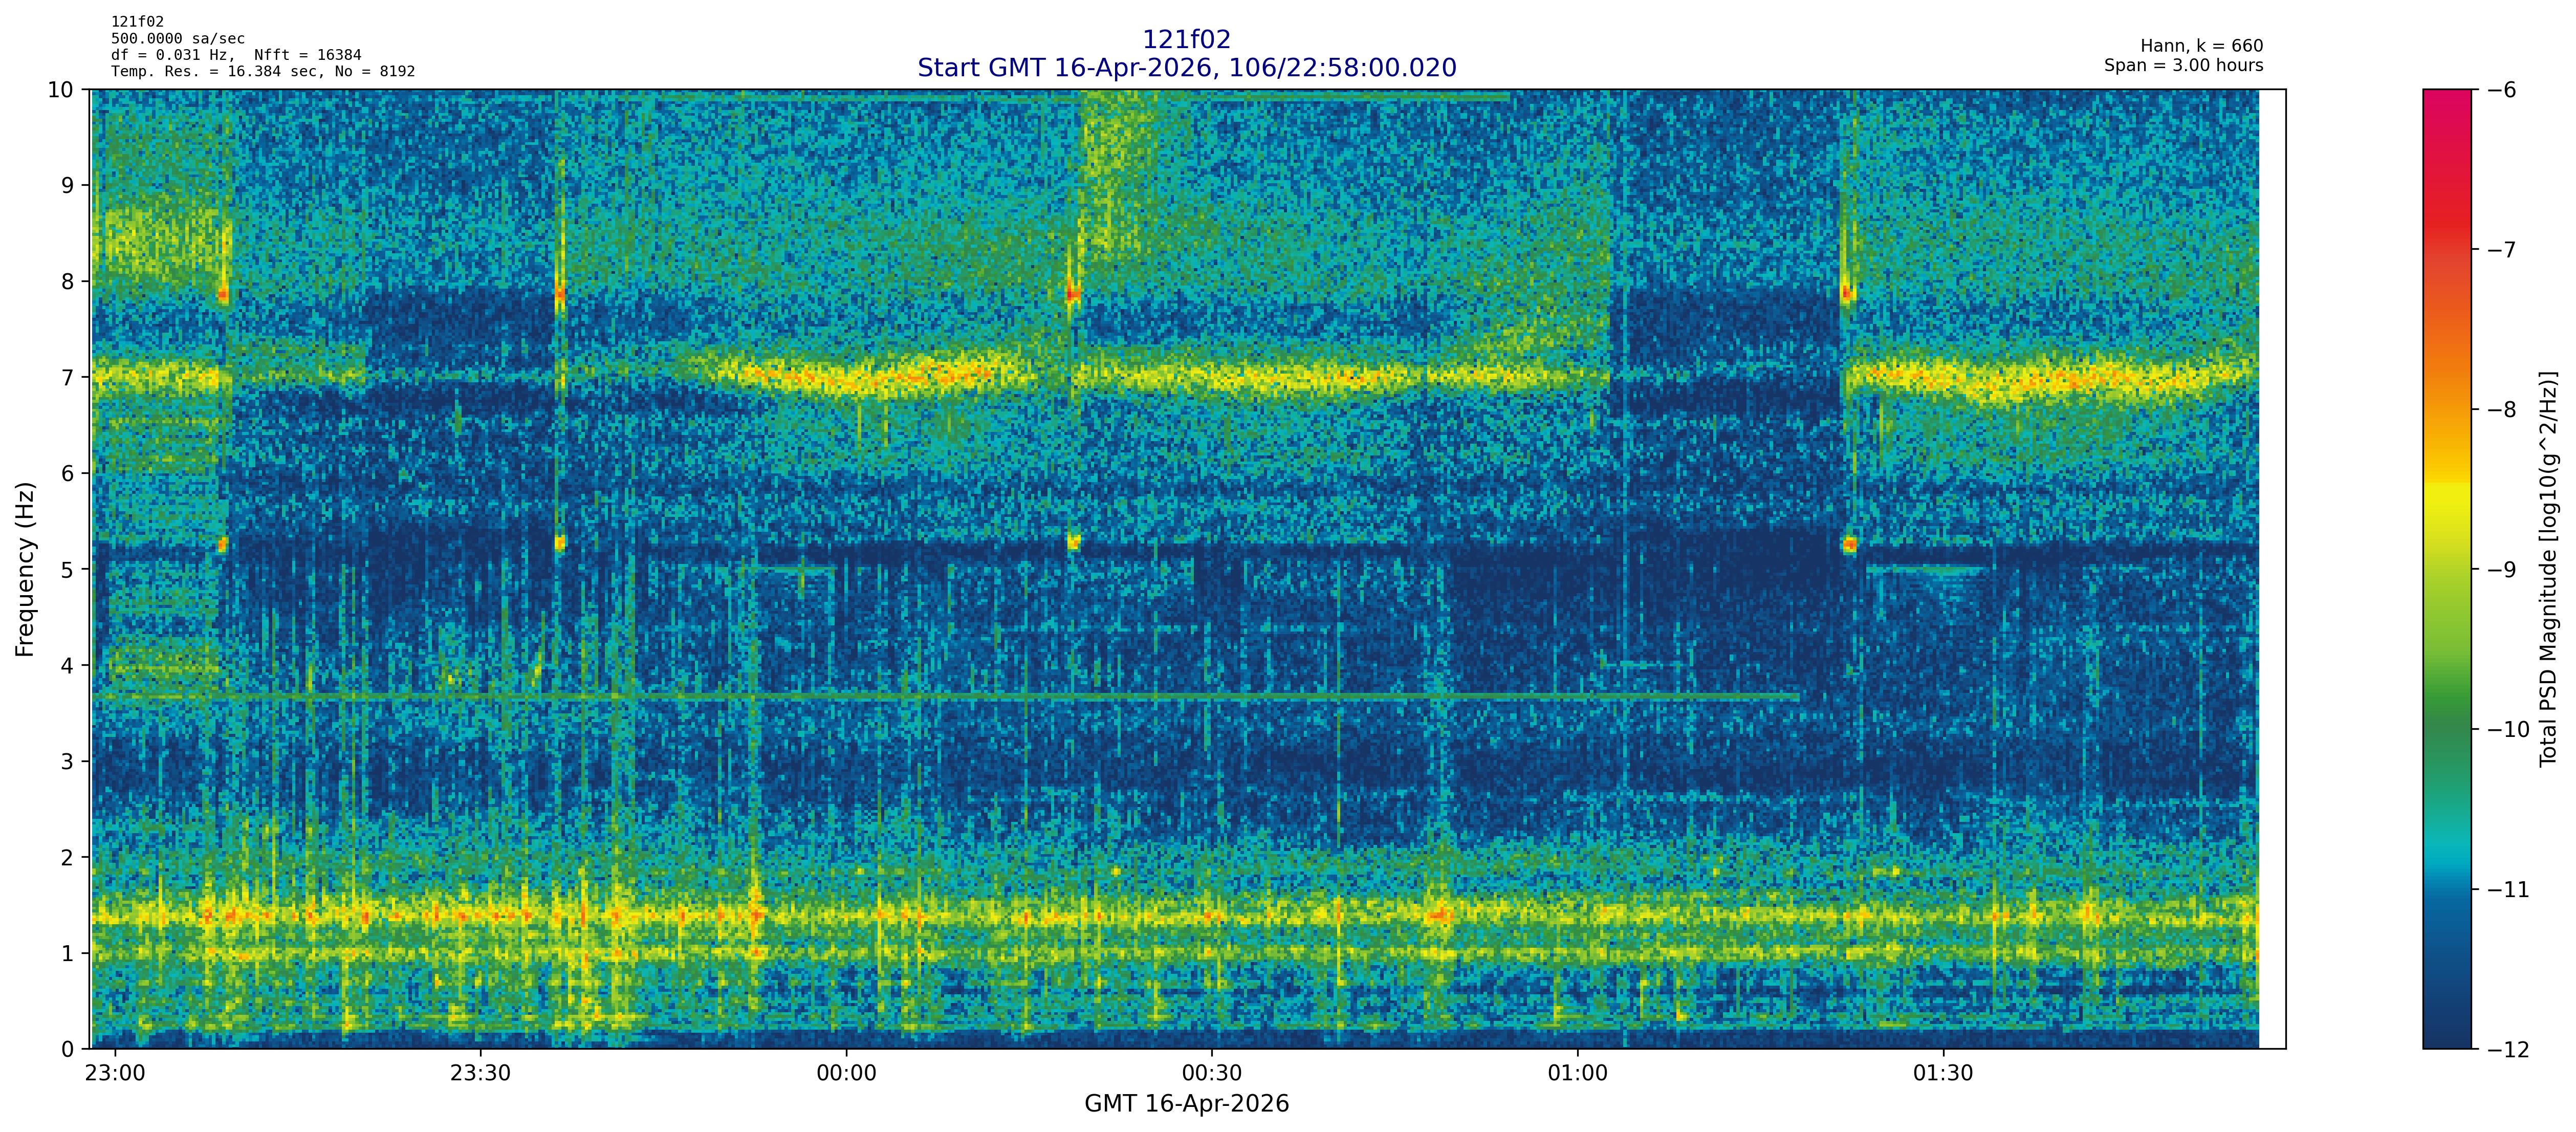This screenshot has width=2576, height=1132.
Task: Click the 00:30 x-axis tick label
Action: coord(1212,1073)
